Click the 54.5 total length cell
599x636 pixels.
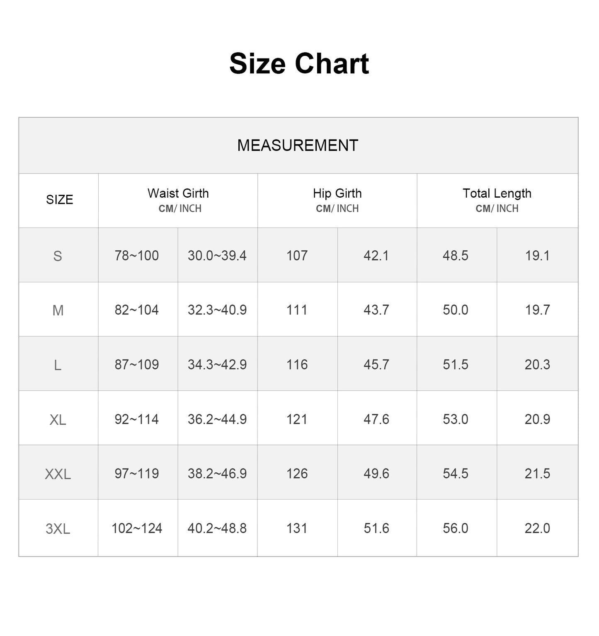pos(456,474)
